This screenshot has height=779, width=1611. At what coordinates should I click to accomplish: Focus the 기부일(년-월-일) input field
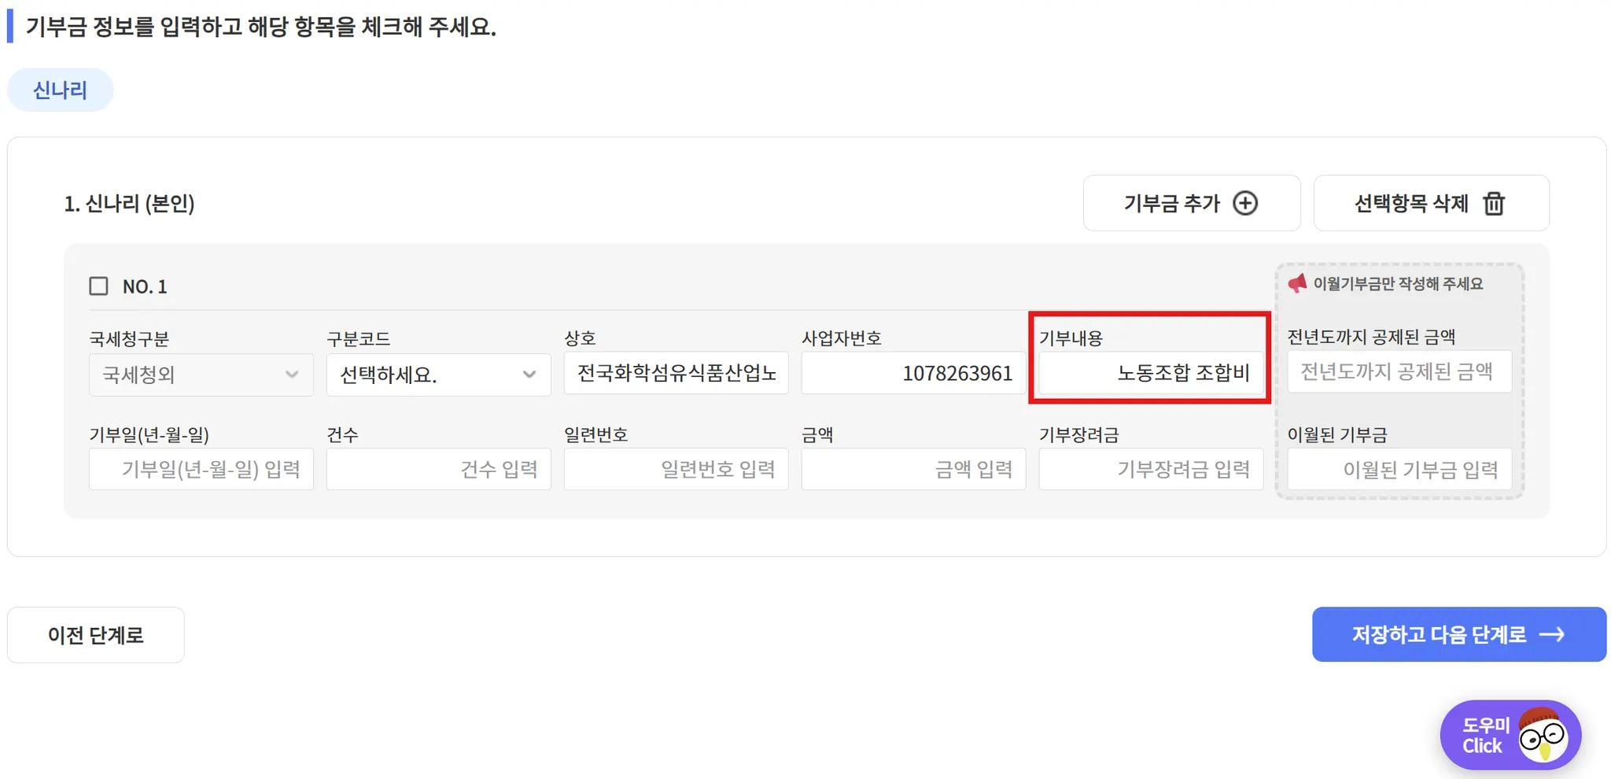click(201, 469)
